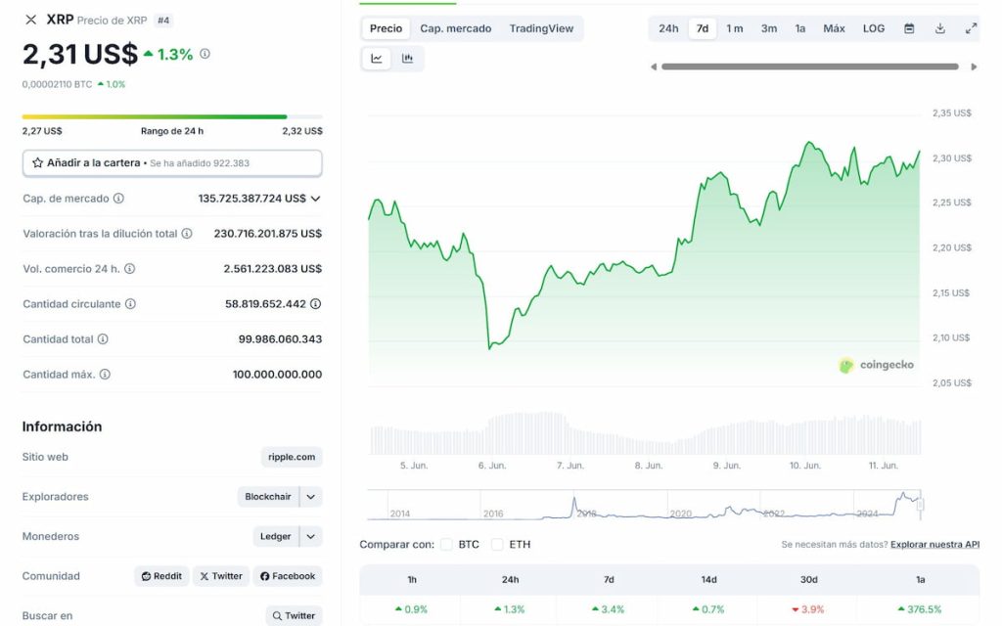Switch to Cap. mercado tab
This screenshot has width=1002, height=626.
[x=456, y=28]
